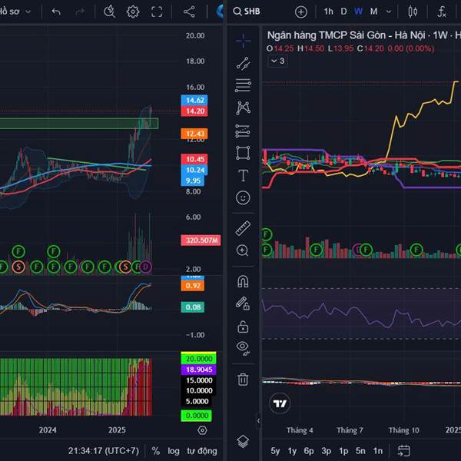The height and width of the screenshot is (461, 461).
Task: Activate the zoom in tool
Action: 243,250
